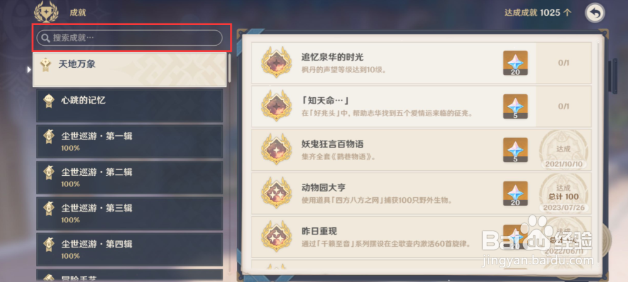Open 尘世巡游·第二辑 category
628x282 pixels.
click(129, 178)
